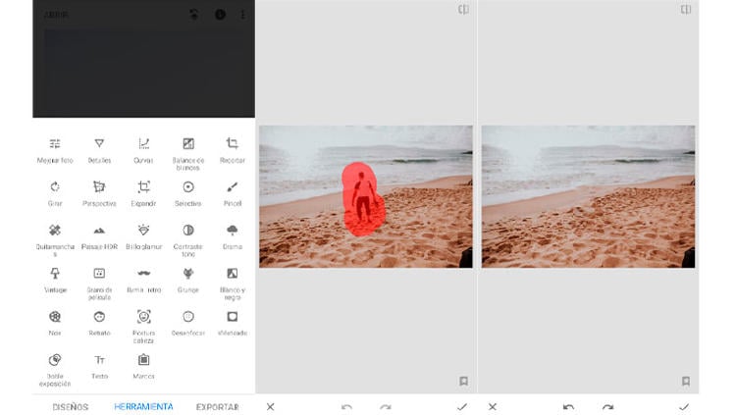Apply the Paisaje HDR filter
This screenshot has height=415, width=736.
tap(99, 230)
